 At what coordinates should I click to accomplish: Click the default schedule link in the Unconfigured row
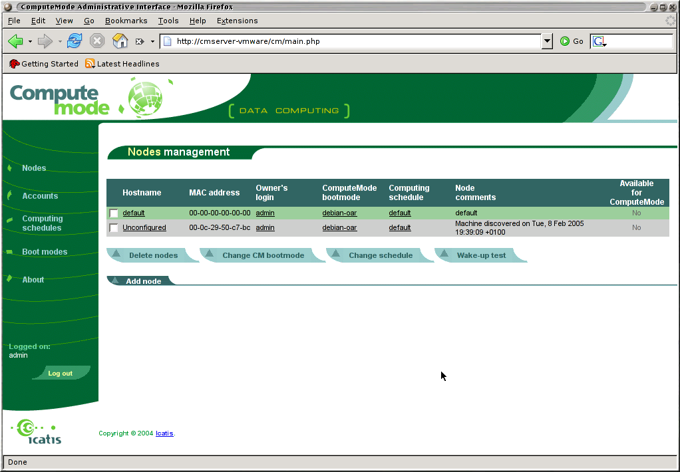400,227
